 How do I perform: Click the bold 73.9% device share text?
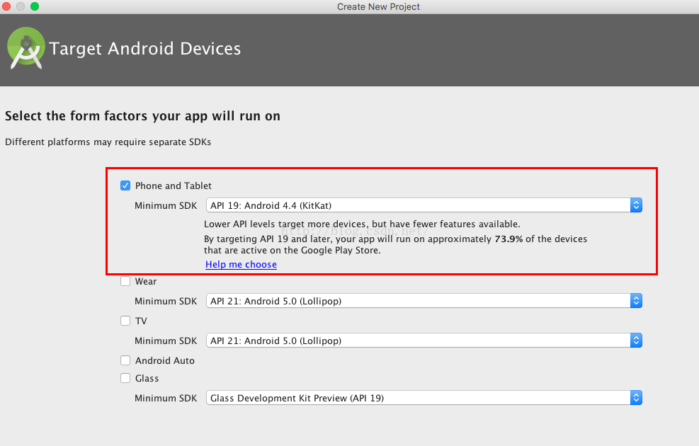508,239
